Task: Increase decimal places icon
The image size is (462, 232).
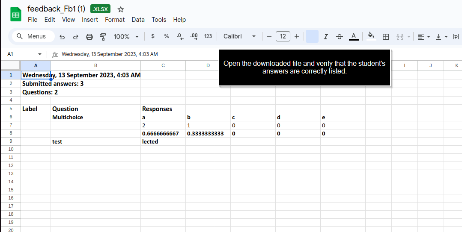Action: coord(194,36)
